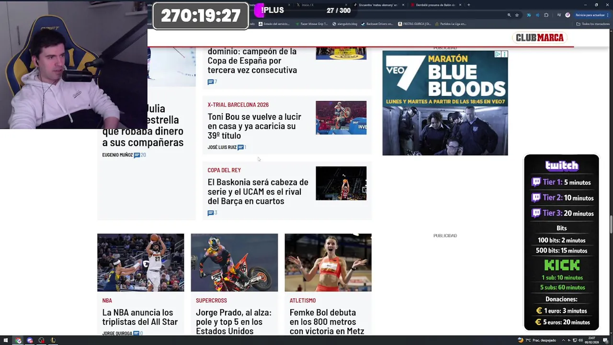Open the 'Todos los marcadores' bookmarks folder
This screenshot has height=345, width=613.
(592, 24)
